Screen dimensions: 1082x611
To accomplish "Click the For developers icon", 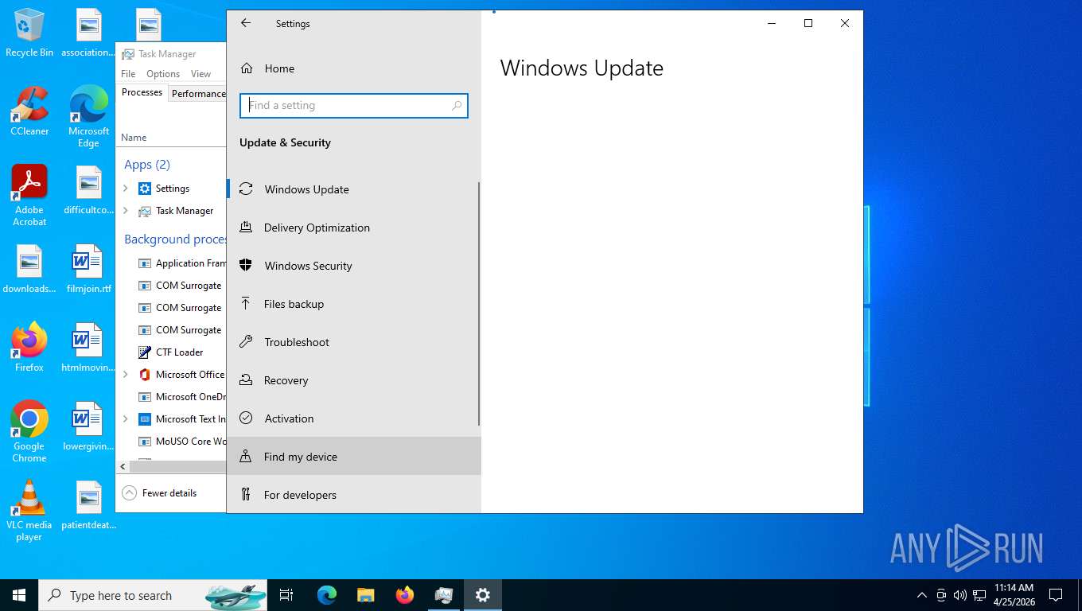I will (x=246, y=495).
